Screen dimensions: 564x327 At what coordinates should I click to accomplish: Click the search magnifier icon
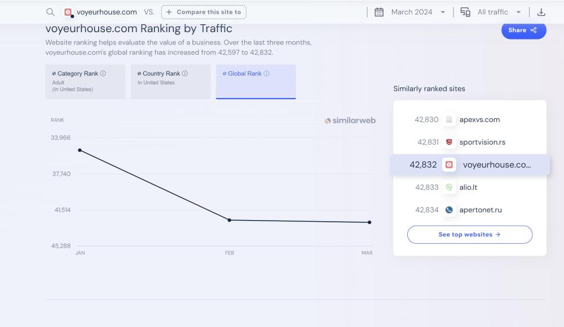[x=51, y=12]
